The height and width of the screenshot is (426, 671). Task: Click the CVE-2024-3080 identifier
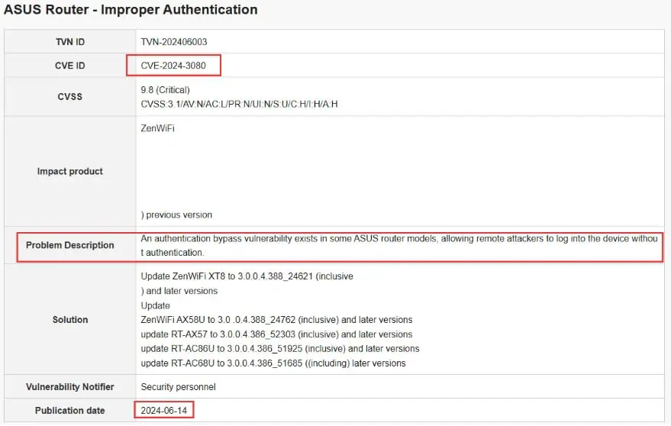click(173, 66)
